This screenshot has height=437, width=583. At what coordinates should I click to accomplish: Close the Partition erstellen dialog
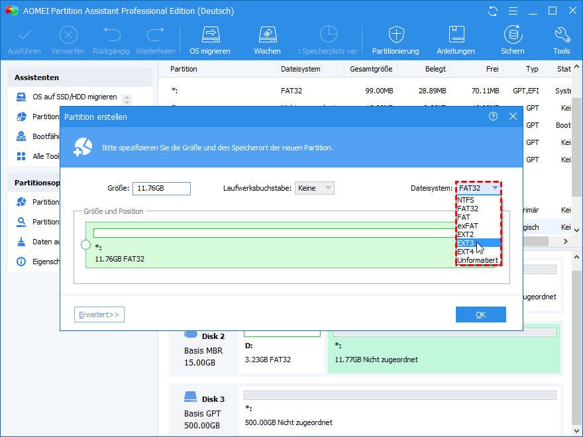point(513,117)
